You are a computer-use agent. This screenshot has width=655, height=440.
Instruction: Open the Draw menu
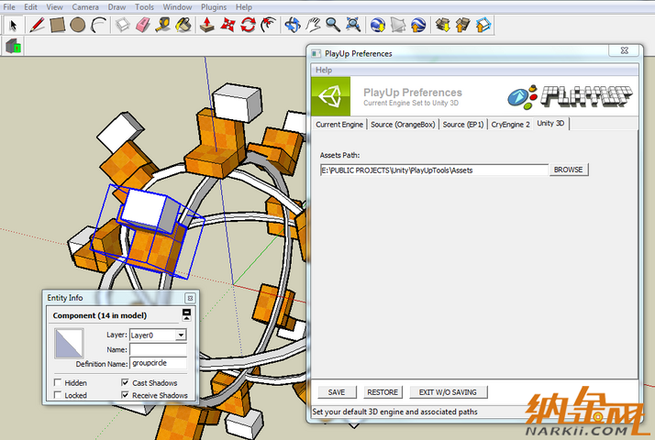(117, 7)
